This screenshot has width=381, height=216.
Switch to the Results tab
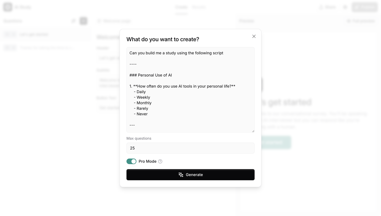pyautogui.click(x=199, y=7)
